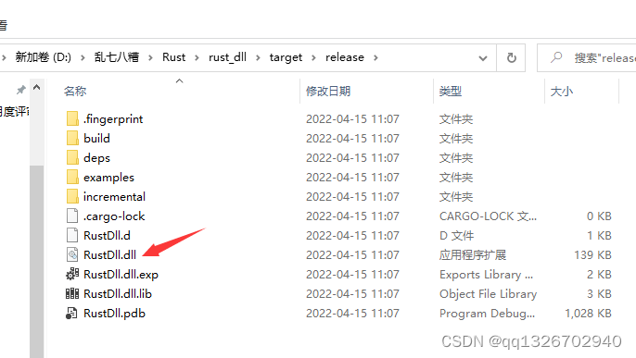Click the search magnifier icon
This screenshot has height=358, width=636.
pyautogui.click(x=556, y=57)
